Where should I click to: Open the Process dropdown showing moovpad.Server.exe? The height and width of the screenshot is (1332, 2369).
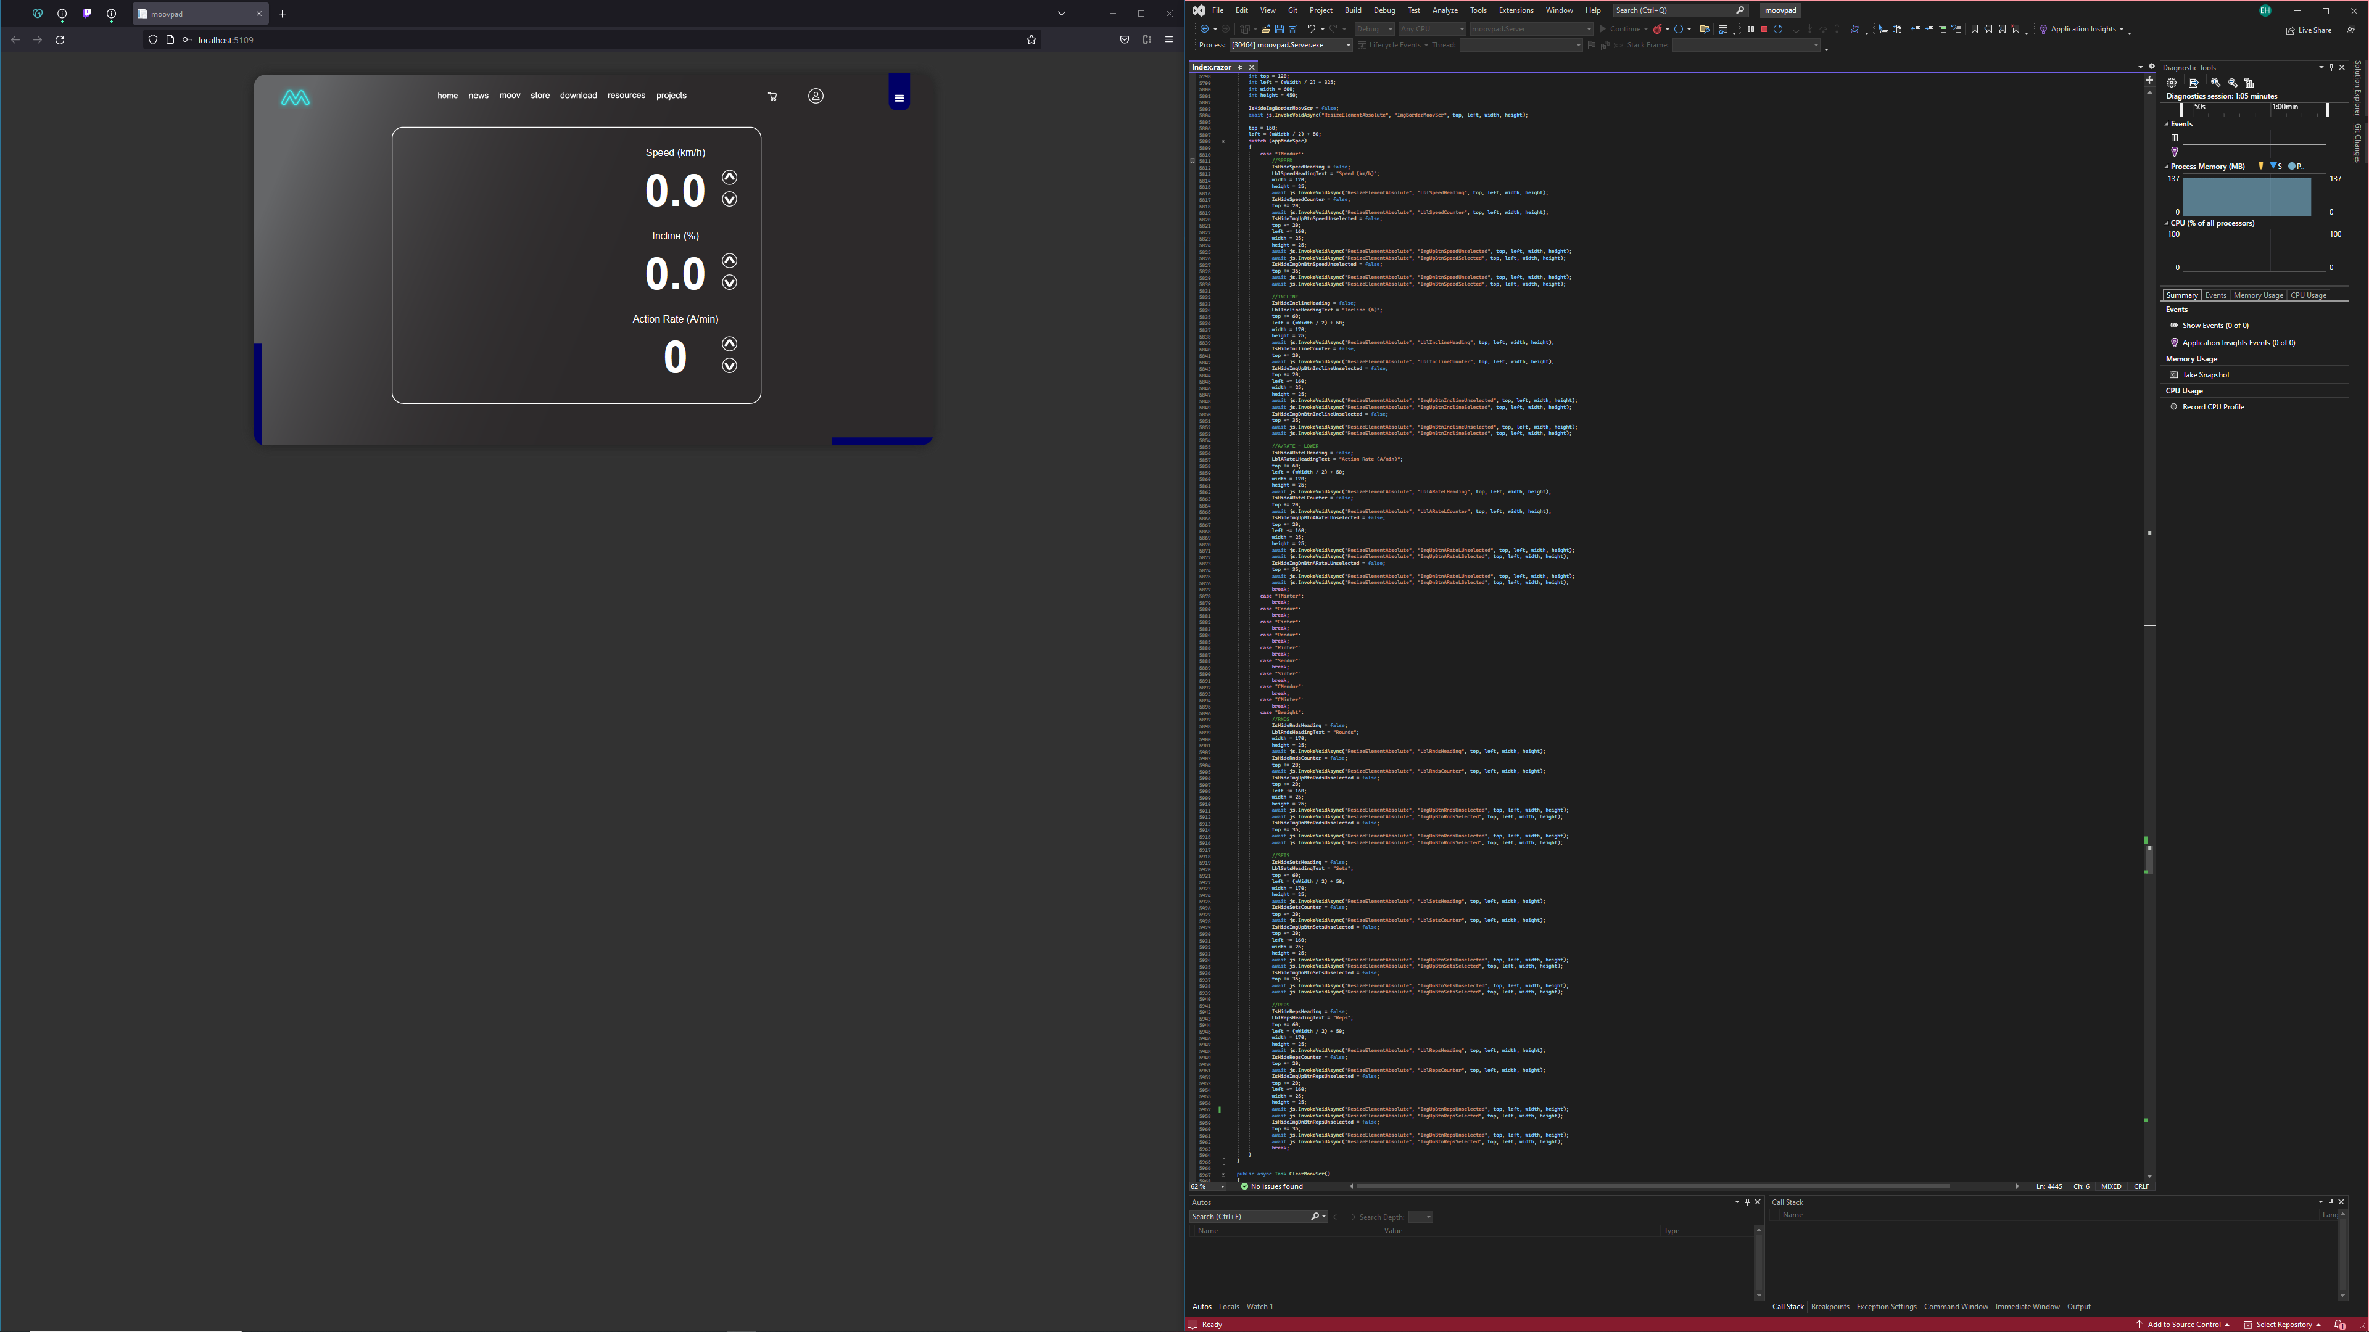pos(1291,45)
